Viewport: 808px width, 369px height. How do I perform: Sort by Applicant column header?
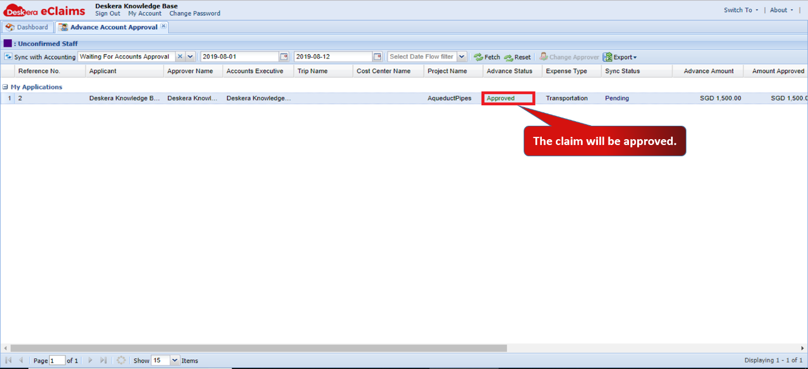(125, 71)
